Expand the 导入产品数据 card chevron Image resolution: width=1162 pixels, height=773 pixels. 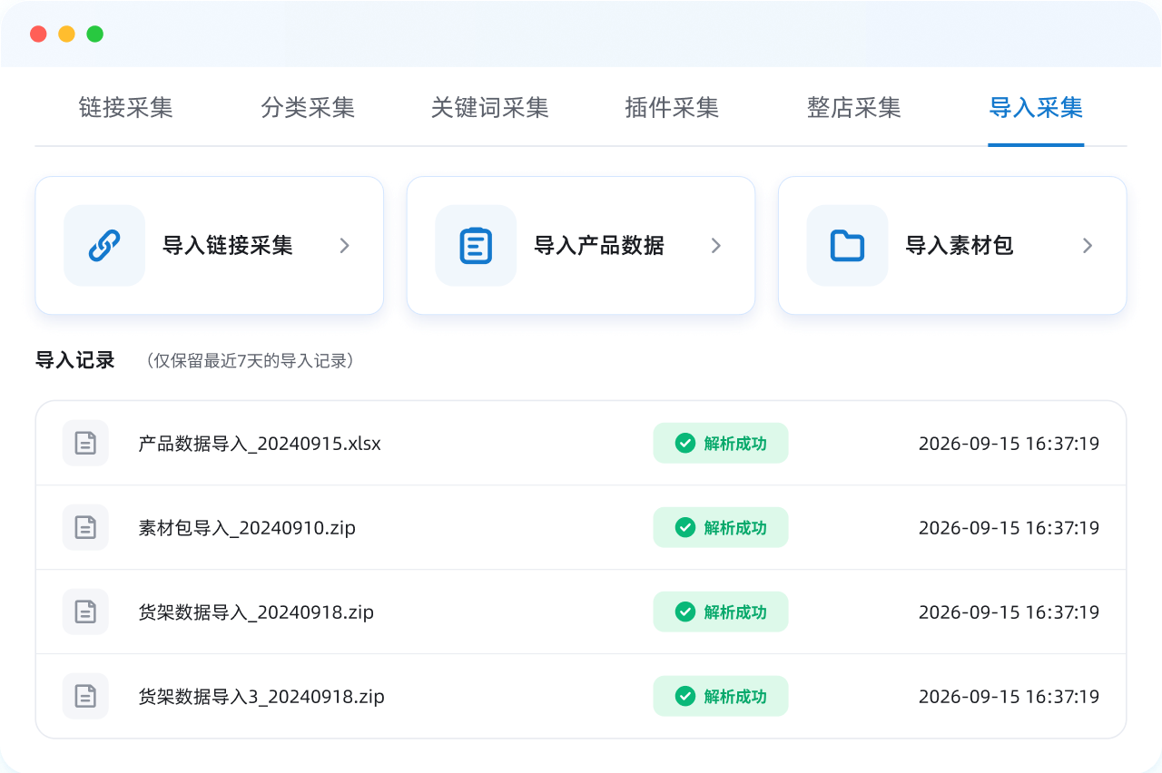click(715, 246)
